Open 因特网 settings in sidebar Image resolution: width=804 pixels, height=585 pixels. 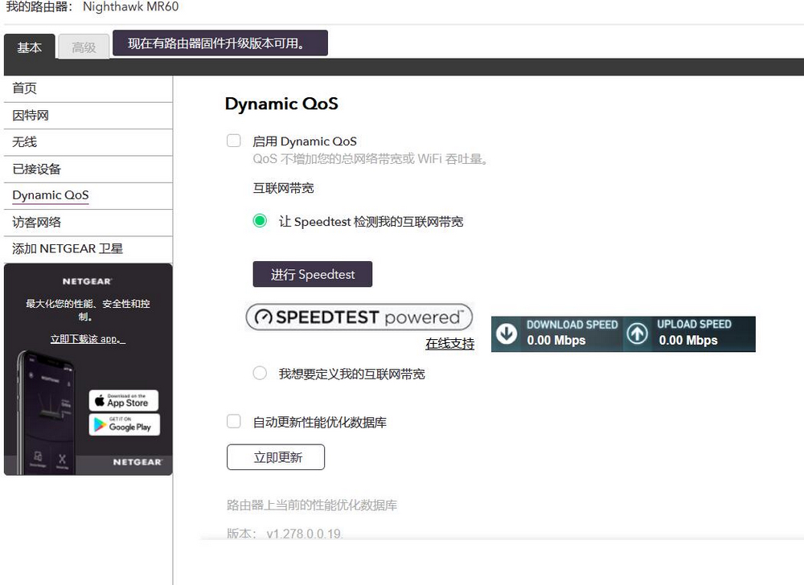[31, 116]
